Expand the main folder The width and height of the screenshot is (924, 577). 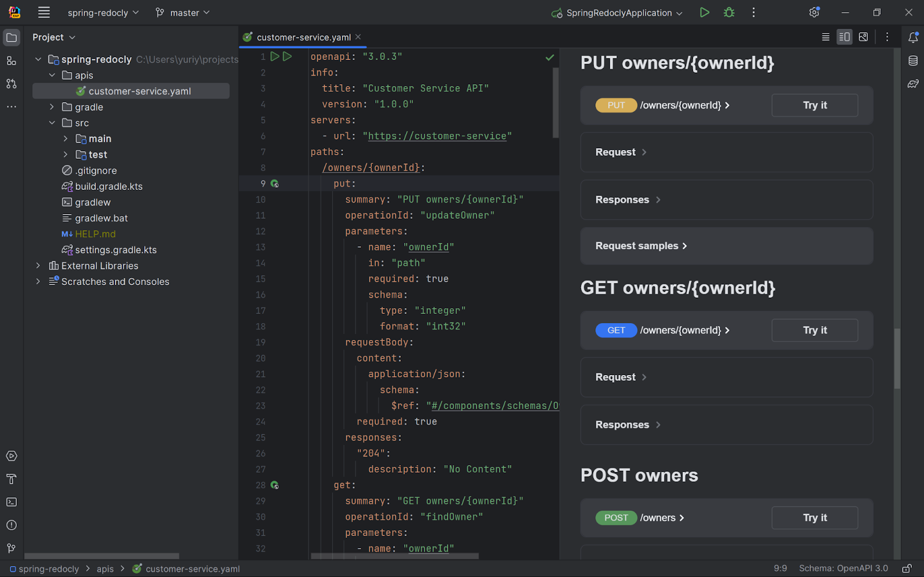click(x=66, y=138)
